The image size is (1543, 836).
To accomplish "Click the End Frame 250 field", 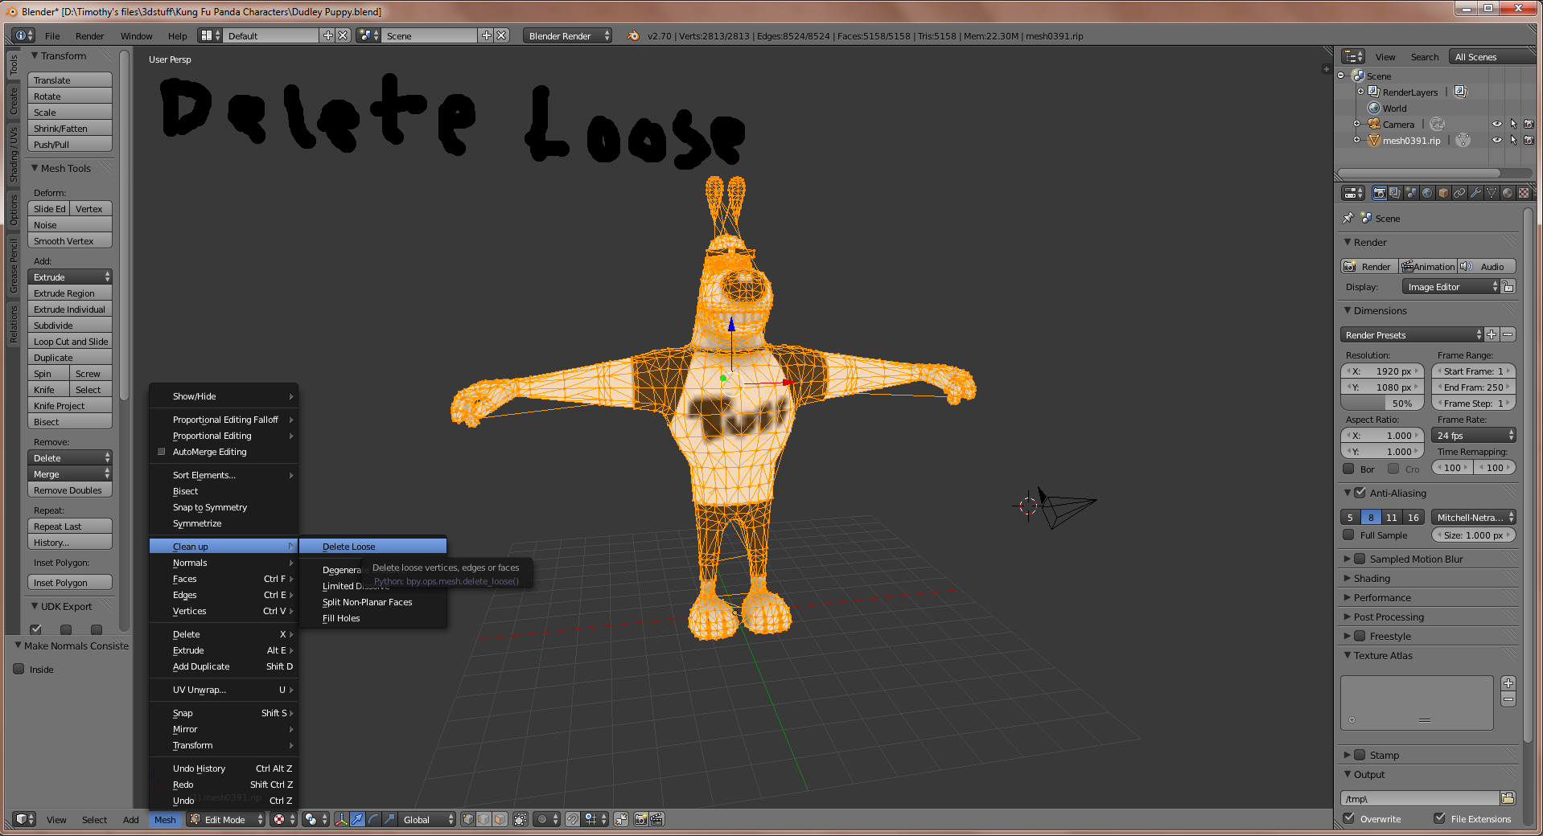I will click(x=1474, y=387).
